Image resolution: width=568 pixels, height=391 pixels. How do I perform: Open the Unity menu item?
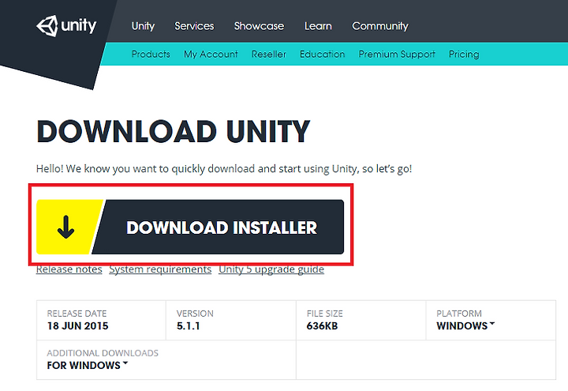tap(143, 26)
